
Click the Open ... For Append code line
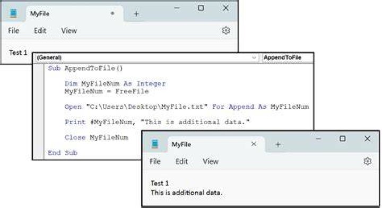[187, 107]
